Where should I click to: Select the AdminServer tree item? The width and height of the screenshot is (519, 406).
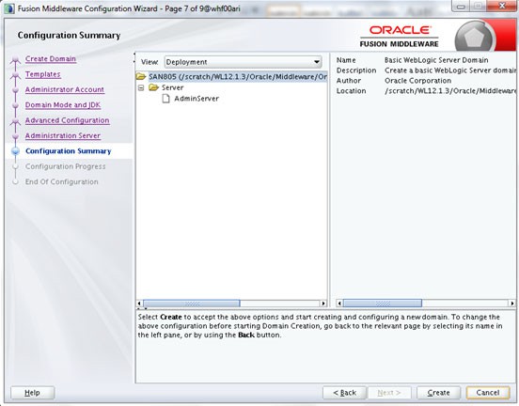coord(197,99)
